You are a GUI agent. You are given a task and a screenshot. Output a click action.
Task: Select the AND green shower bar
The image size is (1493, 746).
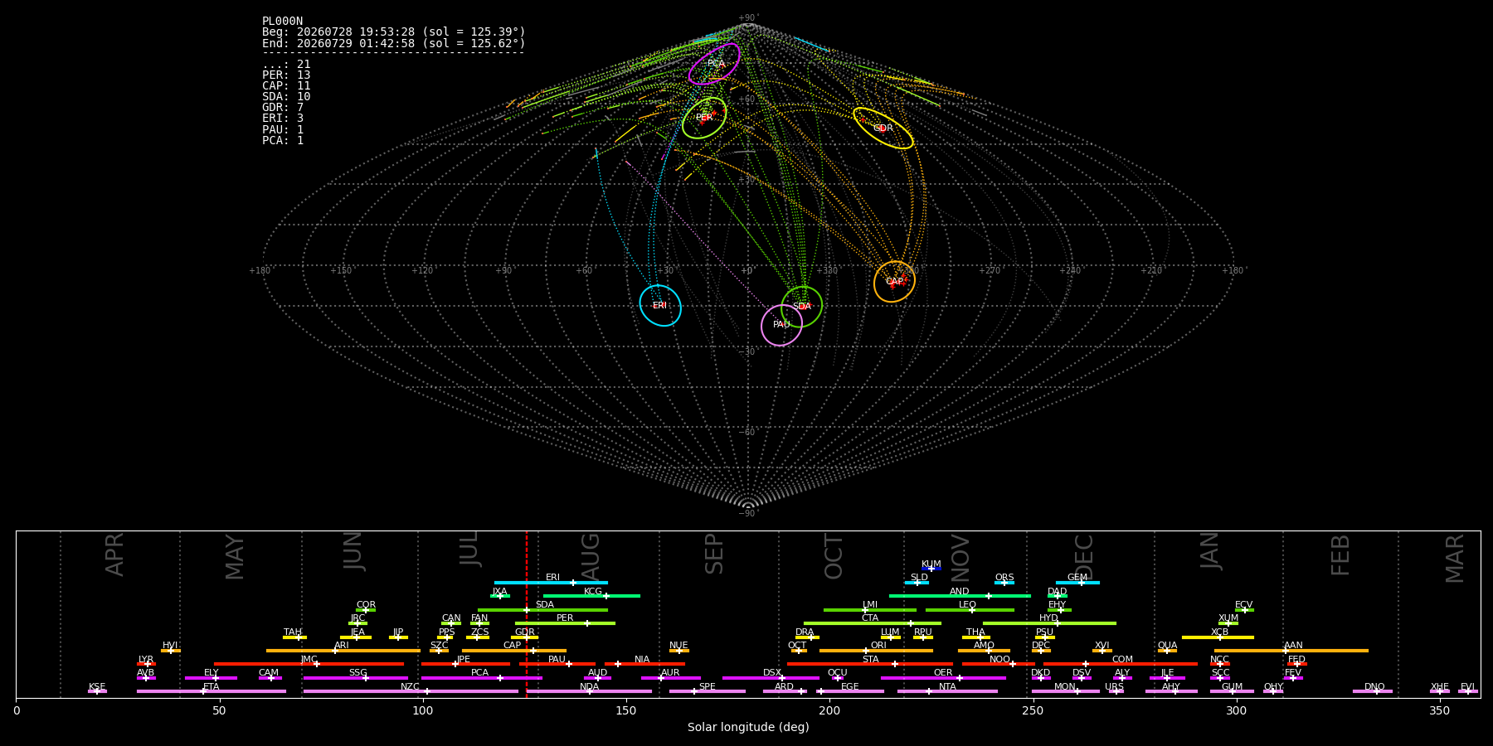[x=960, y=596]
